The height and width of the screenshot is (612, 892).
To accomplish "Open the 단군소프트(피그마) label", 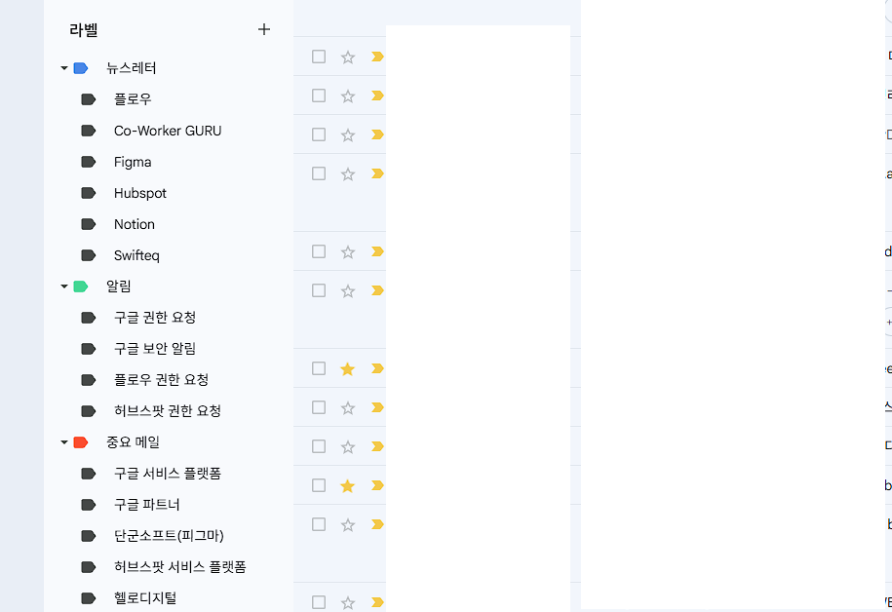I will point(169,536).
